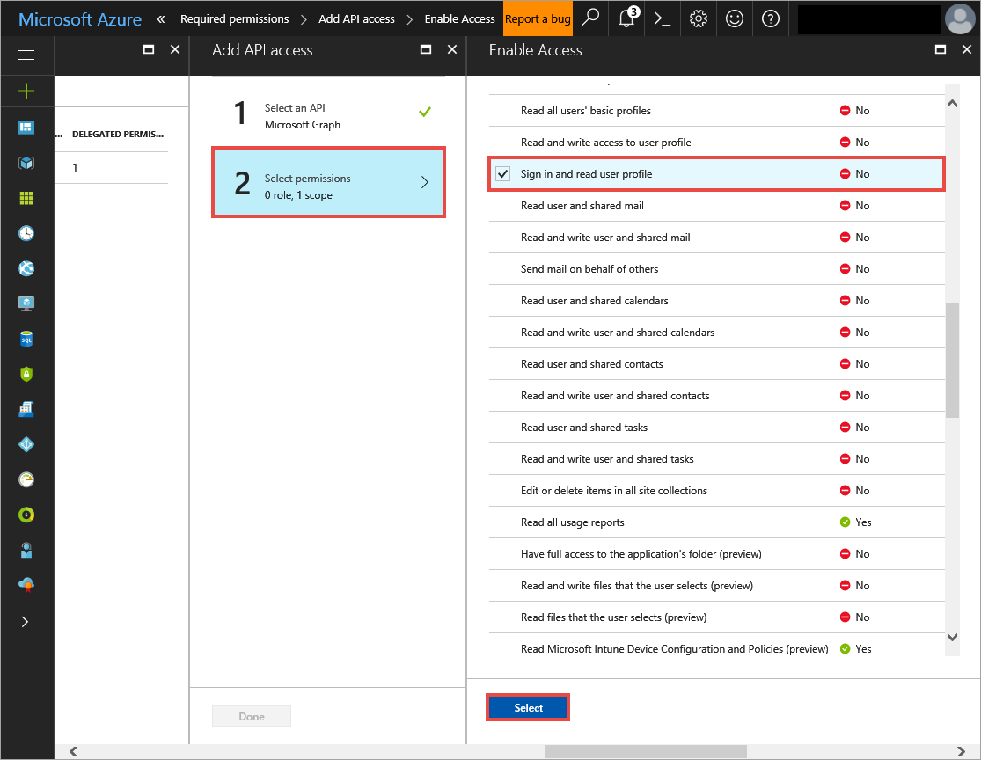The width and height of the screenshot is (981, 760).
Task: Expand more services chevron in sidebar
Action: click(x=26, y=621)
